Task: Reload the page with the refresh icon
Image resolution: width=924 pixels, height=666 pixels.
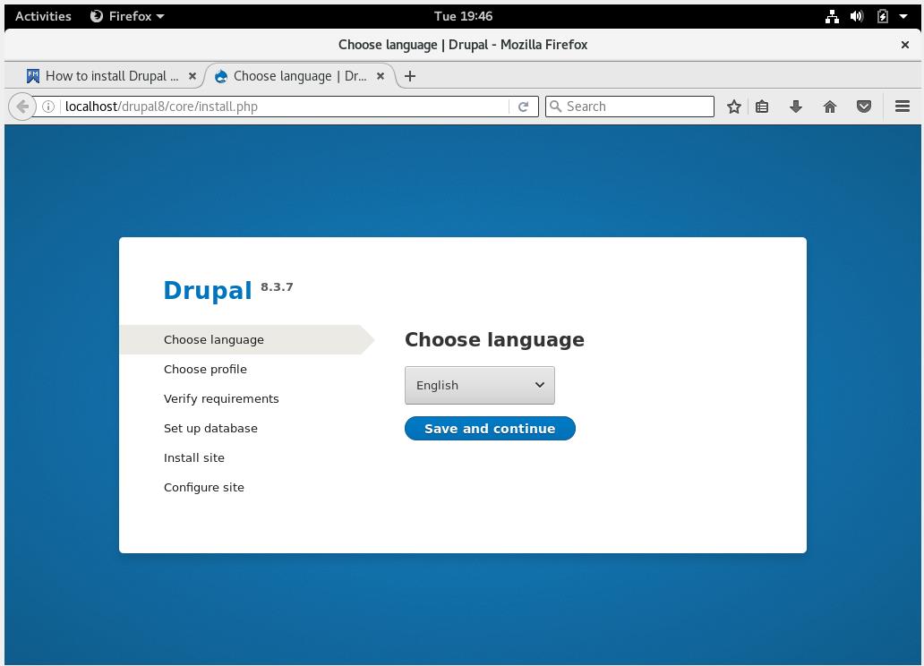Action: pyautogui.click(x=523, y=107)
